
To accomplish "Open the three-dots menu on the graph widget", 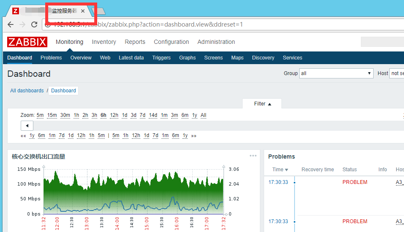I will [x=253, y=156].
